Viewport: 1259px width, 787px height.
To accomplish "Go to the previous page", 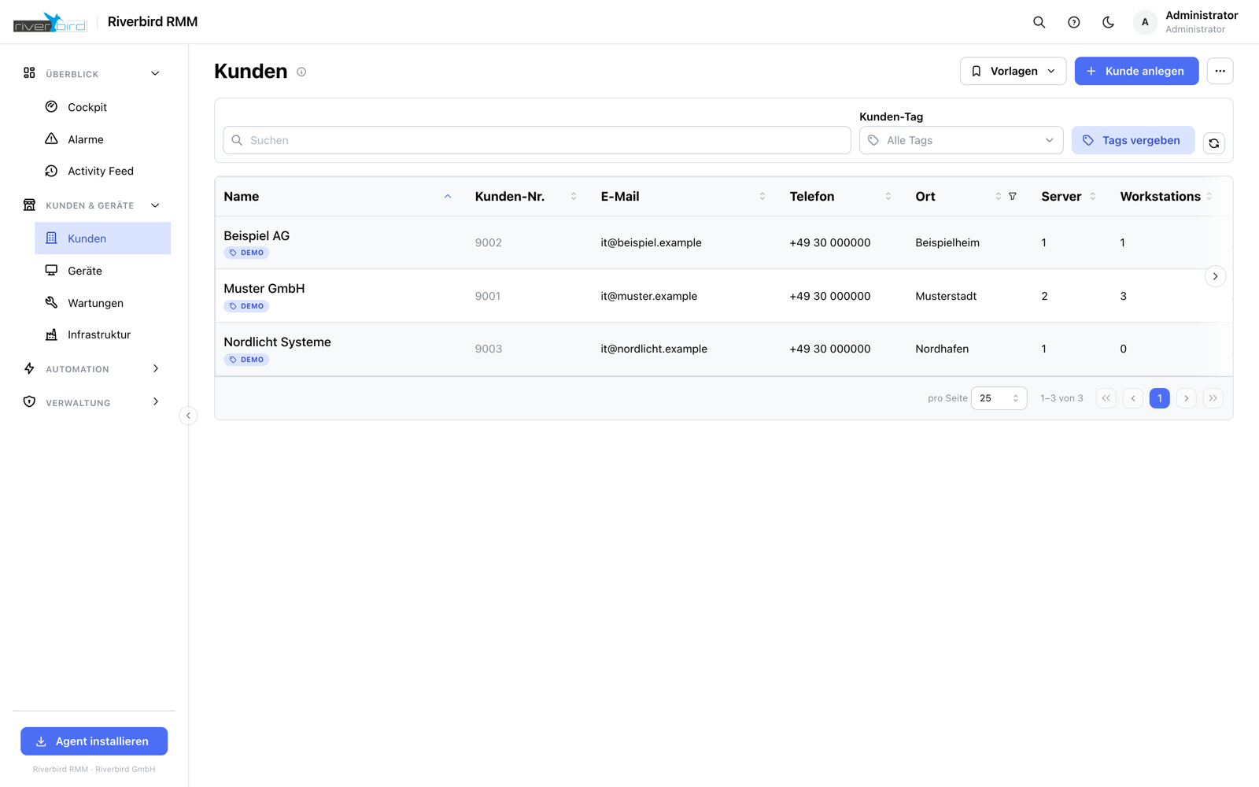I will tap(1133, 398).
